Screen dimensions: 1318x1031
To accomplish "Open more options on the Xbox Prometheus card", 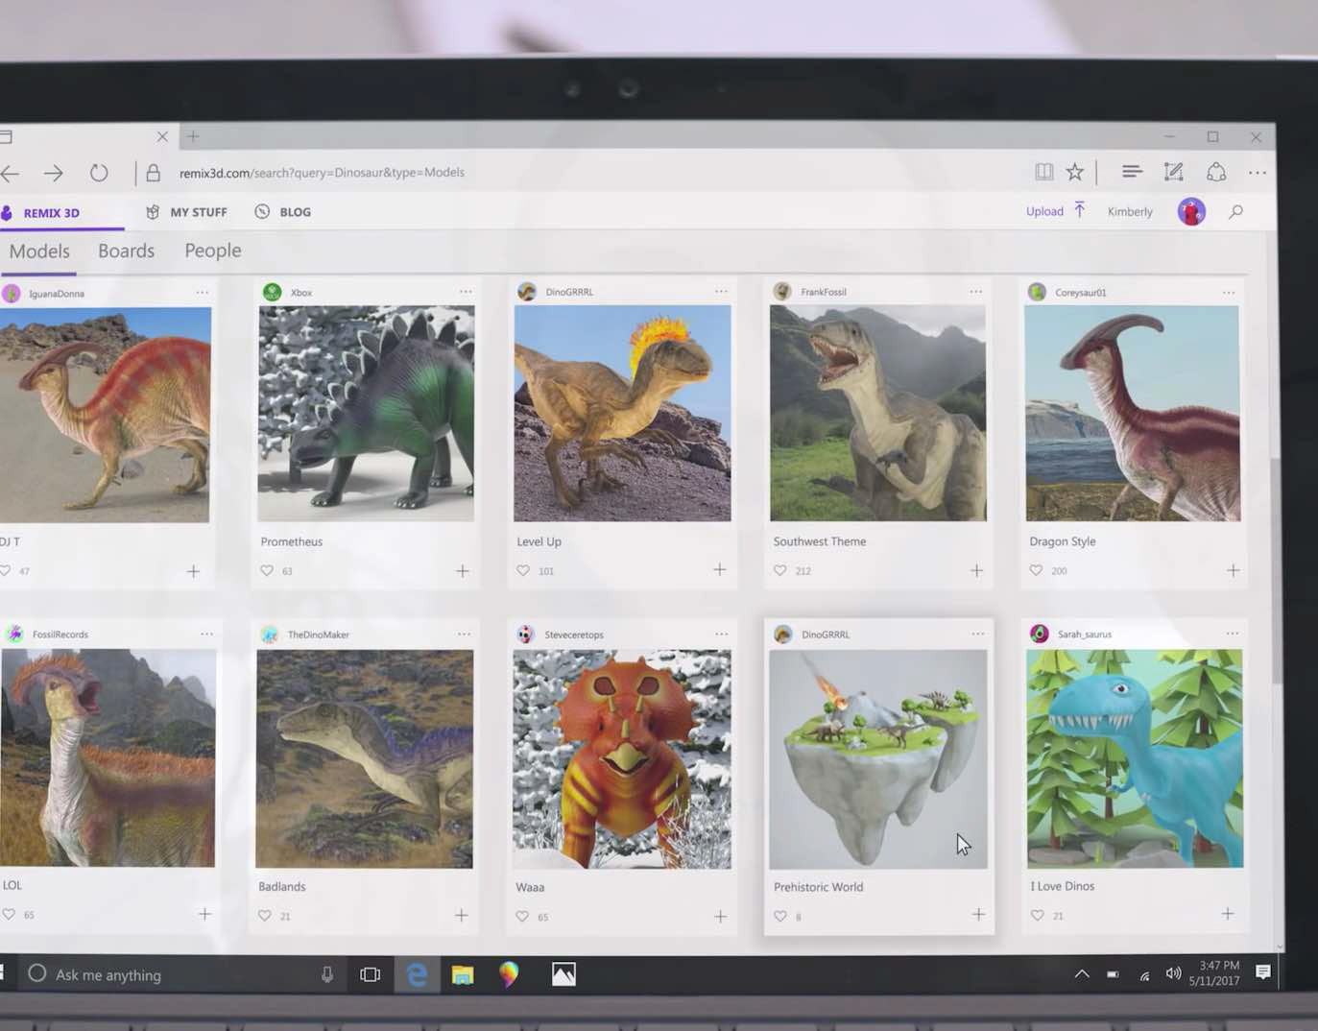I will click(466, 292).
